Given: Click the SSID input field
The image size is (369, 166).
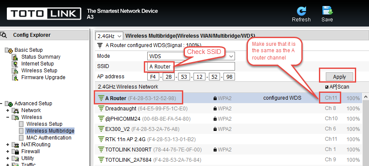Looking at the screenshot, I should (x=191, y=67).
